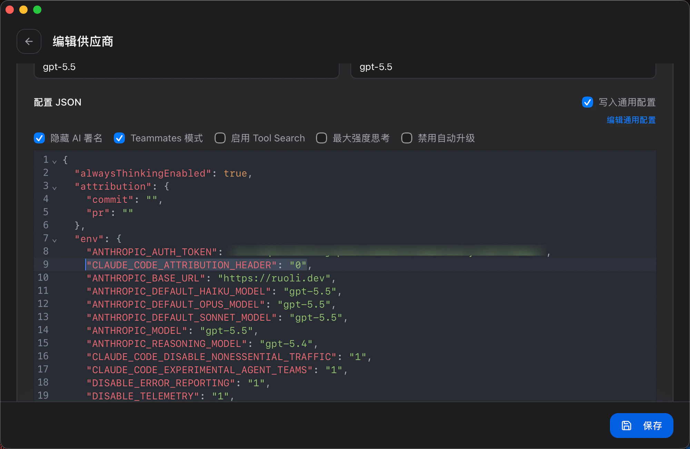Open 编辑通用配置 link
Screen dimensions: 690x449
(x=631, y=120)
